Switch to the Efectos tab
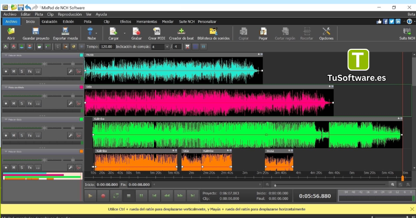 tap(125, 21)
